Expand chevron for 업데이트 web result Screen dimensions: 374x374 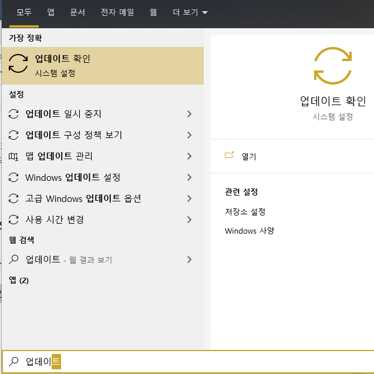(190, 260)
